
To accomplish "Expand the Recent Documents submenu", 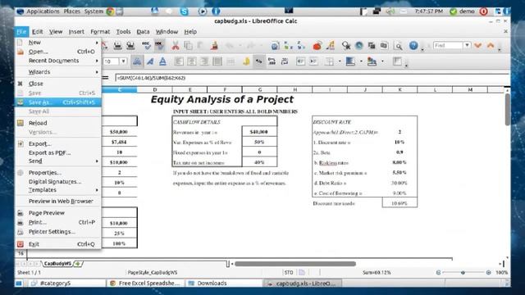I will point(57,61).
